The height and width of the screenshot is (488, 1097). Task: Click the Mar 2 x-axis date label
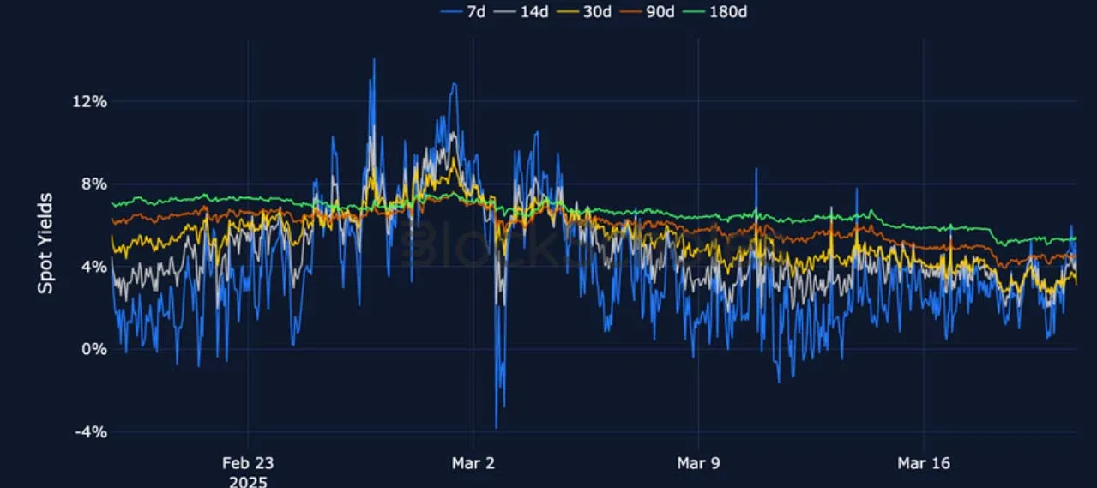(473, 464)
